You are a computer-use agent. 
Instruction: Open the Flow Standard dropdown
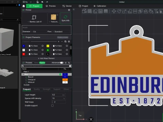point(61,32)
